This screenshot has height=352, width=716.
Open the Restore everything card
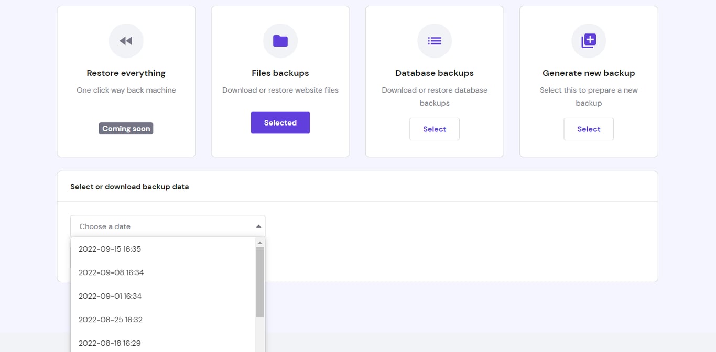[126, 81]
